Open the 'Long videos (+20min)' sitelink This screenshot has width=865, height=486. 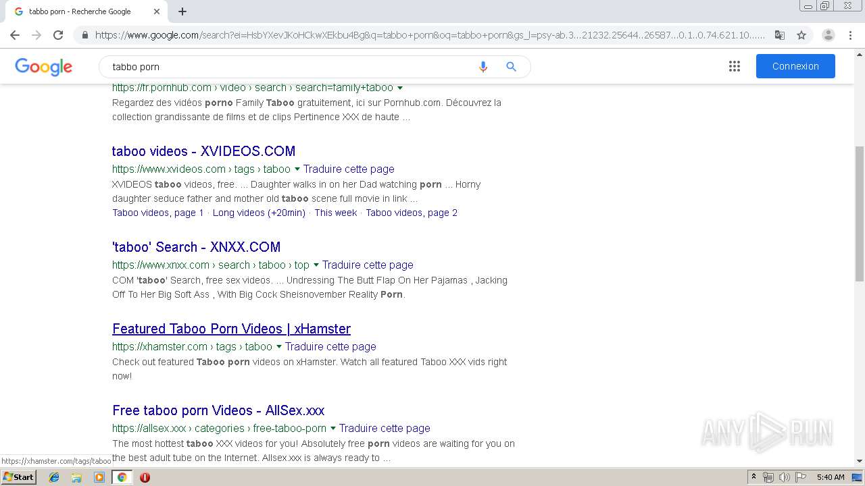[259, 213]
